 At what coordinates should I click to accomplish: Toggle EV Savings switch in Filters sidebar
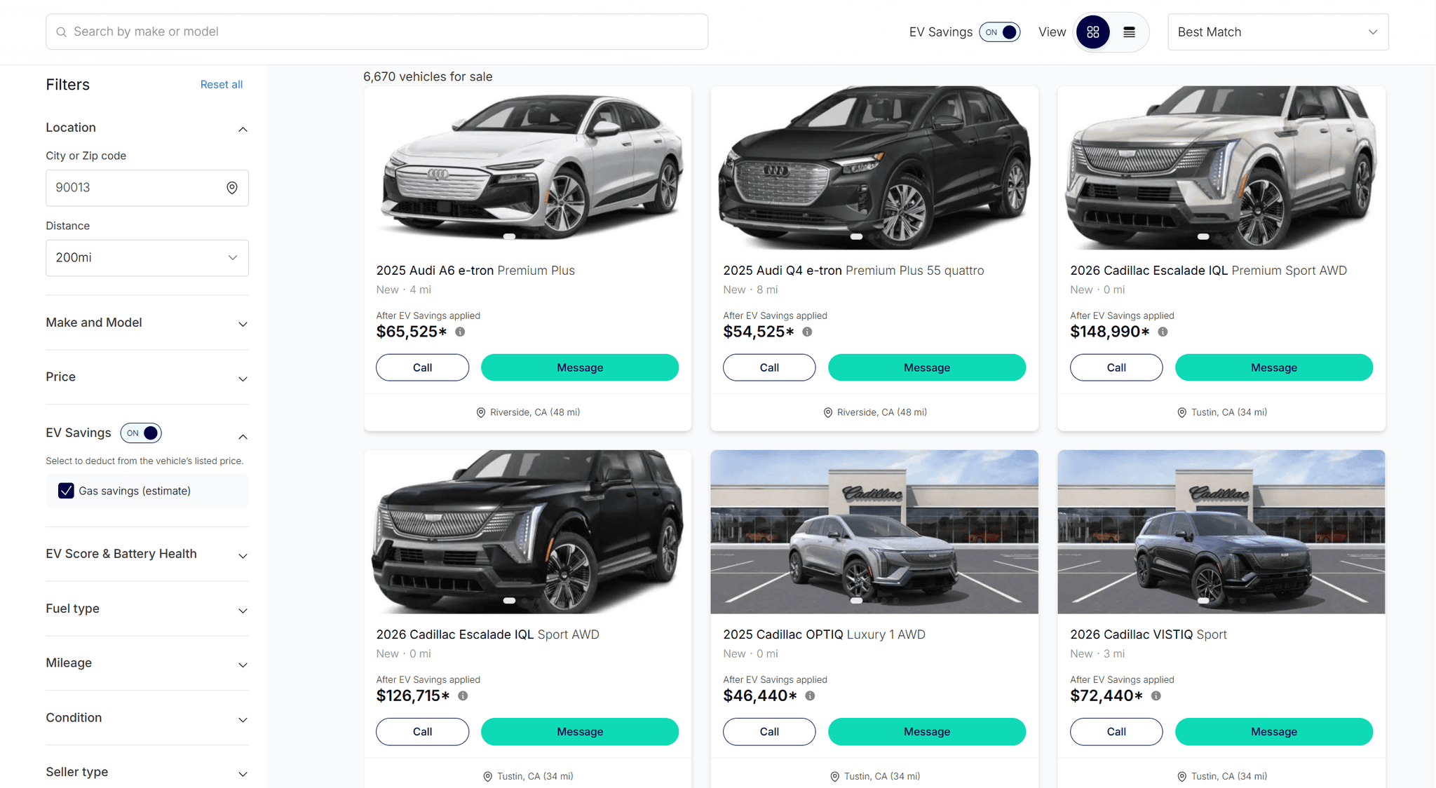click(141, 433)
